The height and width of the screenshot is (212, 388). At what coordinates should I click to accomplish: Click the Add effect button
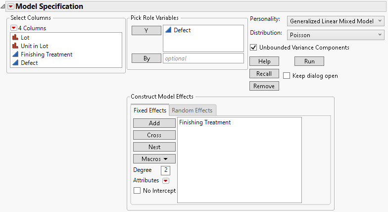154,123
